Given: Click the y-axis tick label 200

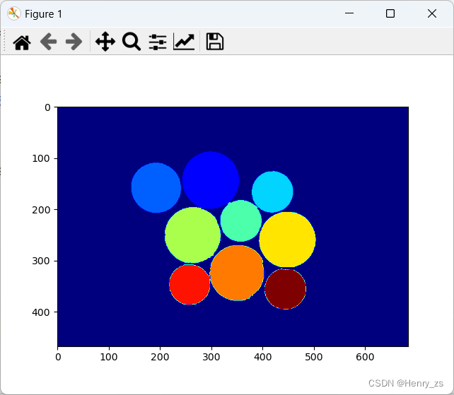Looking at the screenshot, I should click(x=41, y=210).
